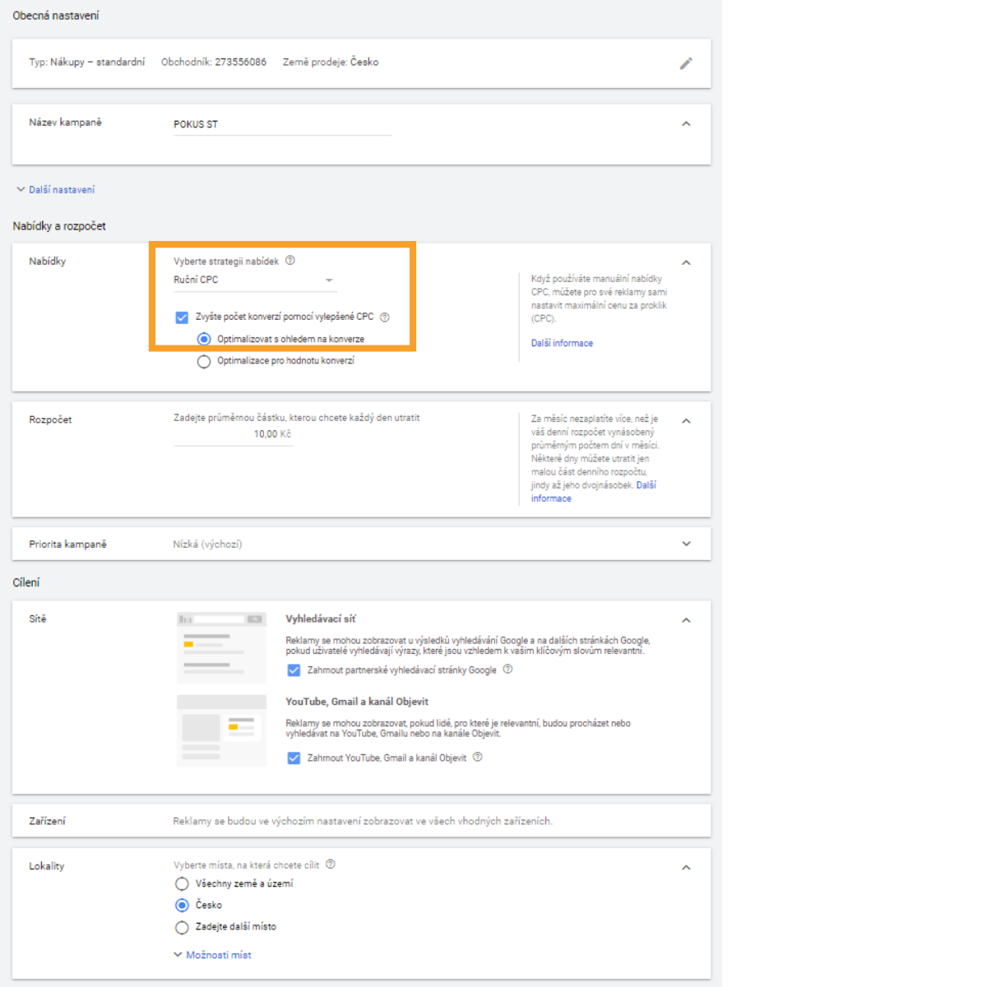Image resolution: width=987 pixels, height=987 pixels.
Task: Click the campaign name field POKUS ST
Action: [x=282, y=125]
